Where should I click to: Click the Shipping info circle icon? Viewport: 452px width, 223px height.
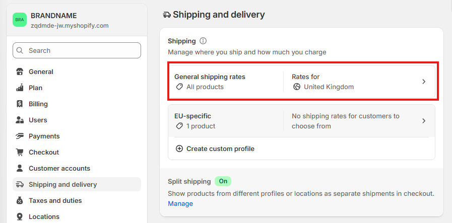[x=203, y=41]
